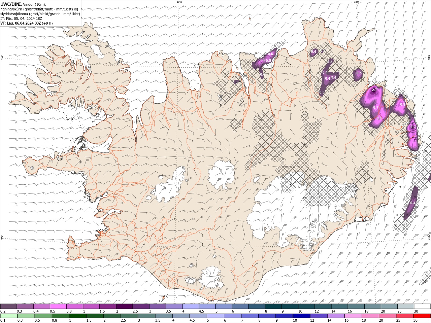Pick the lower legend swatch starting at 0.3
The width and height of the screenshot is (431, 323).
click(26, 316)
